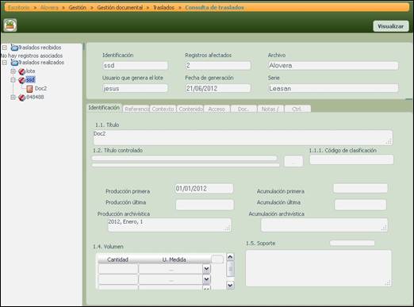Switch to the Notas tab

pyautogui.click(x=270, y=109)
